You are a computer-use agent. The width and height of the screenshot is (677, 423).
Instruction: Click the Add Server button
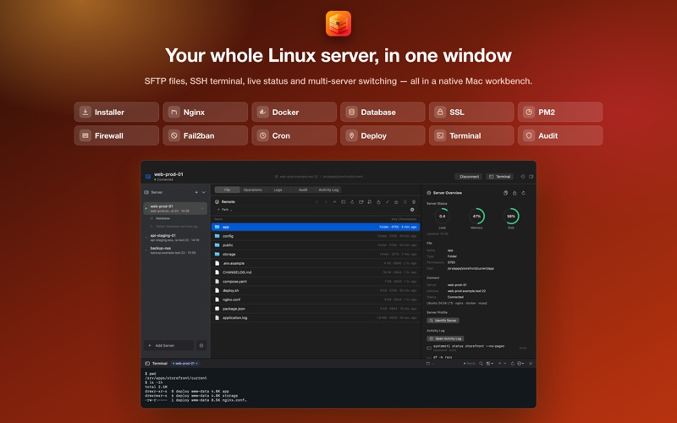168,345
